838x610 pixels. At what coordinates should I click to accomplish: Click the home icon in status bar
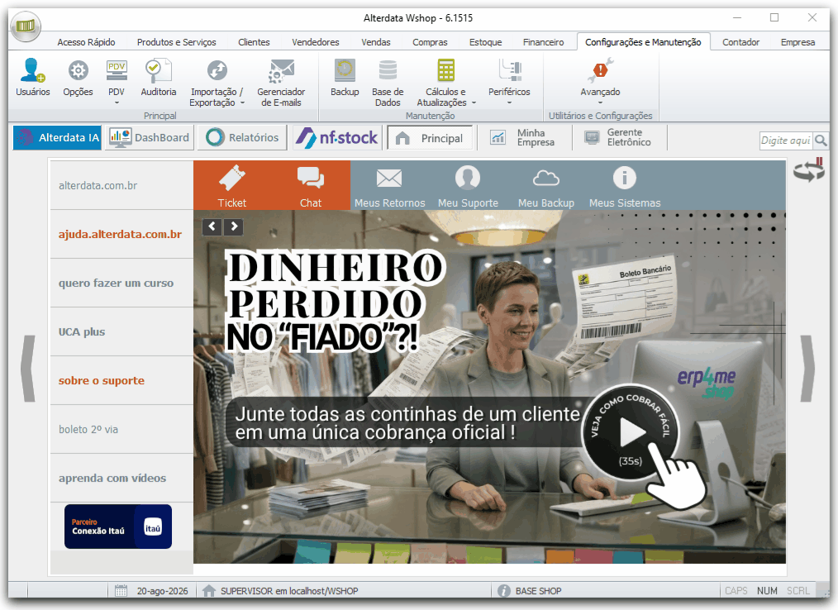(x=209, y=591)
